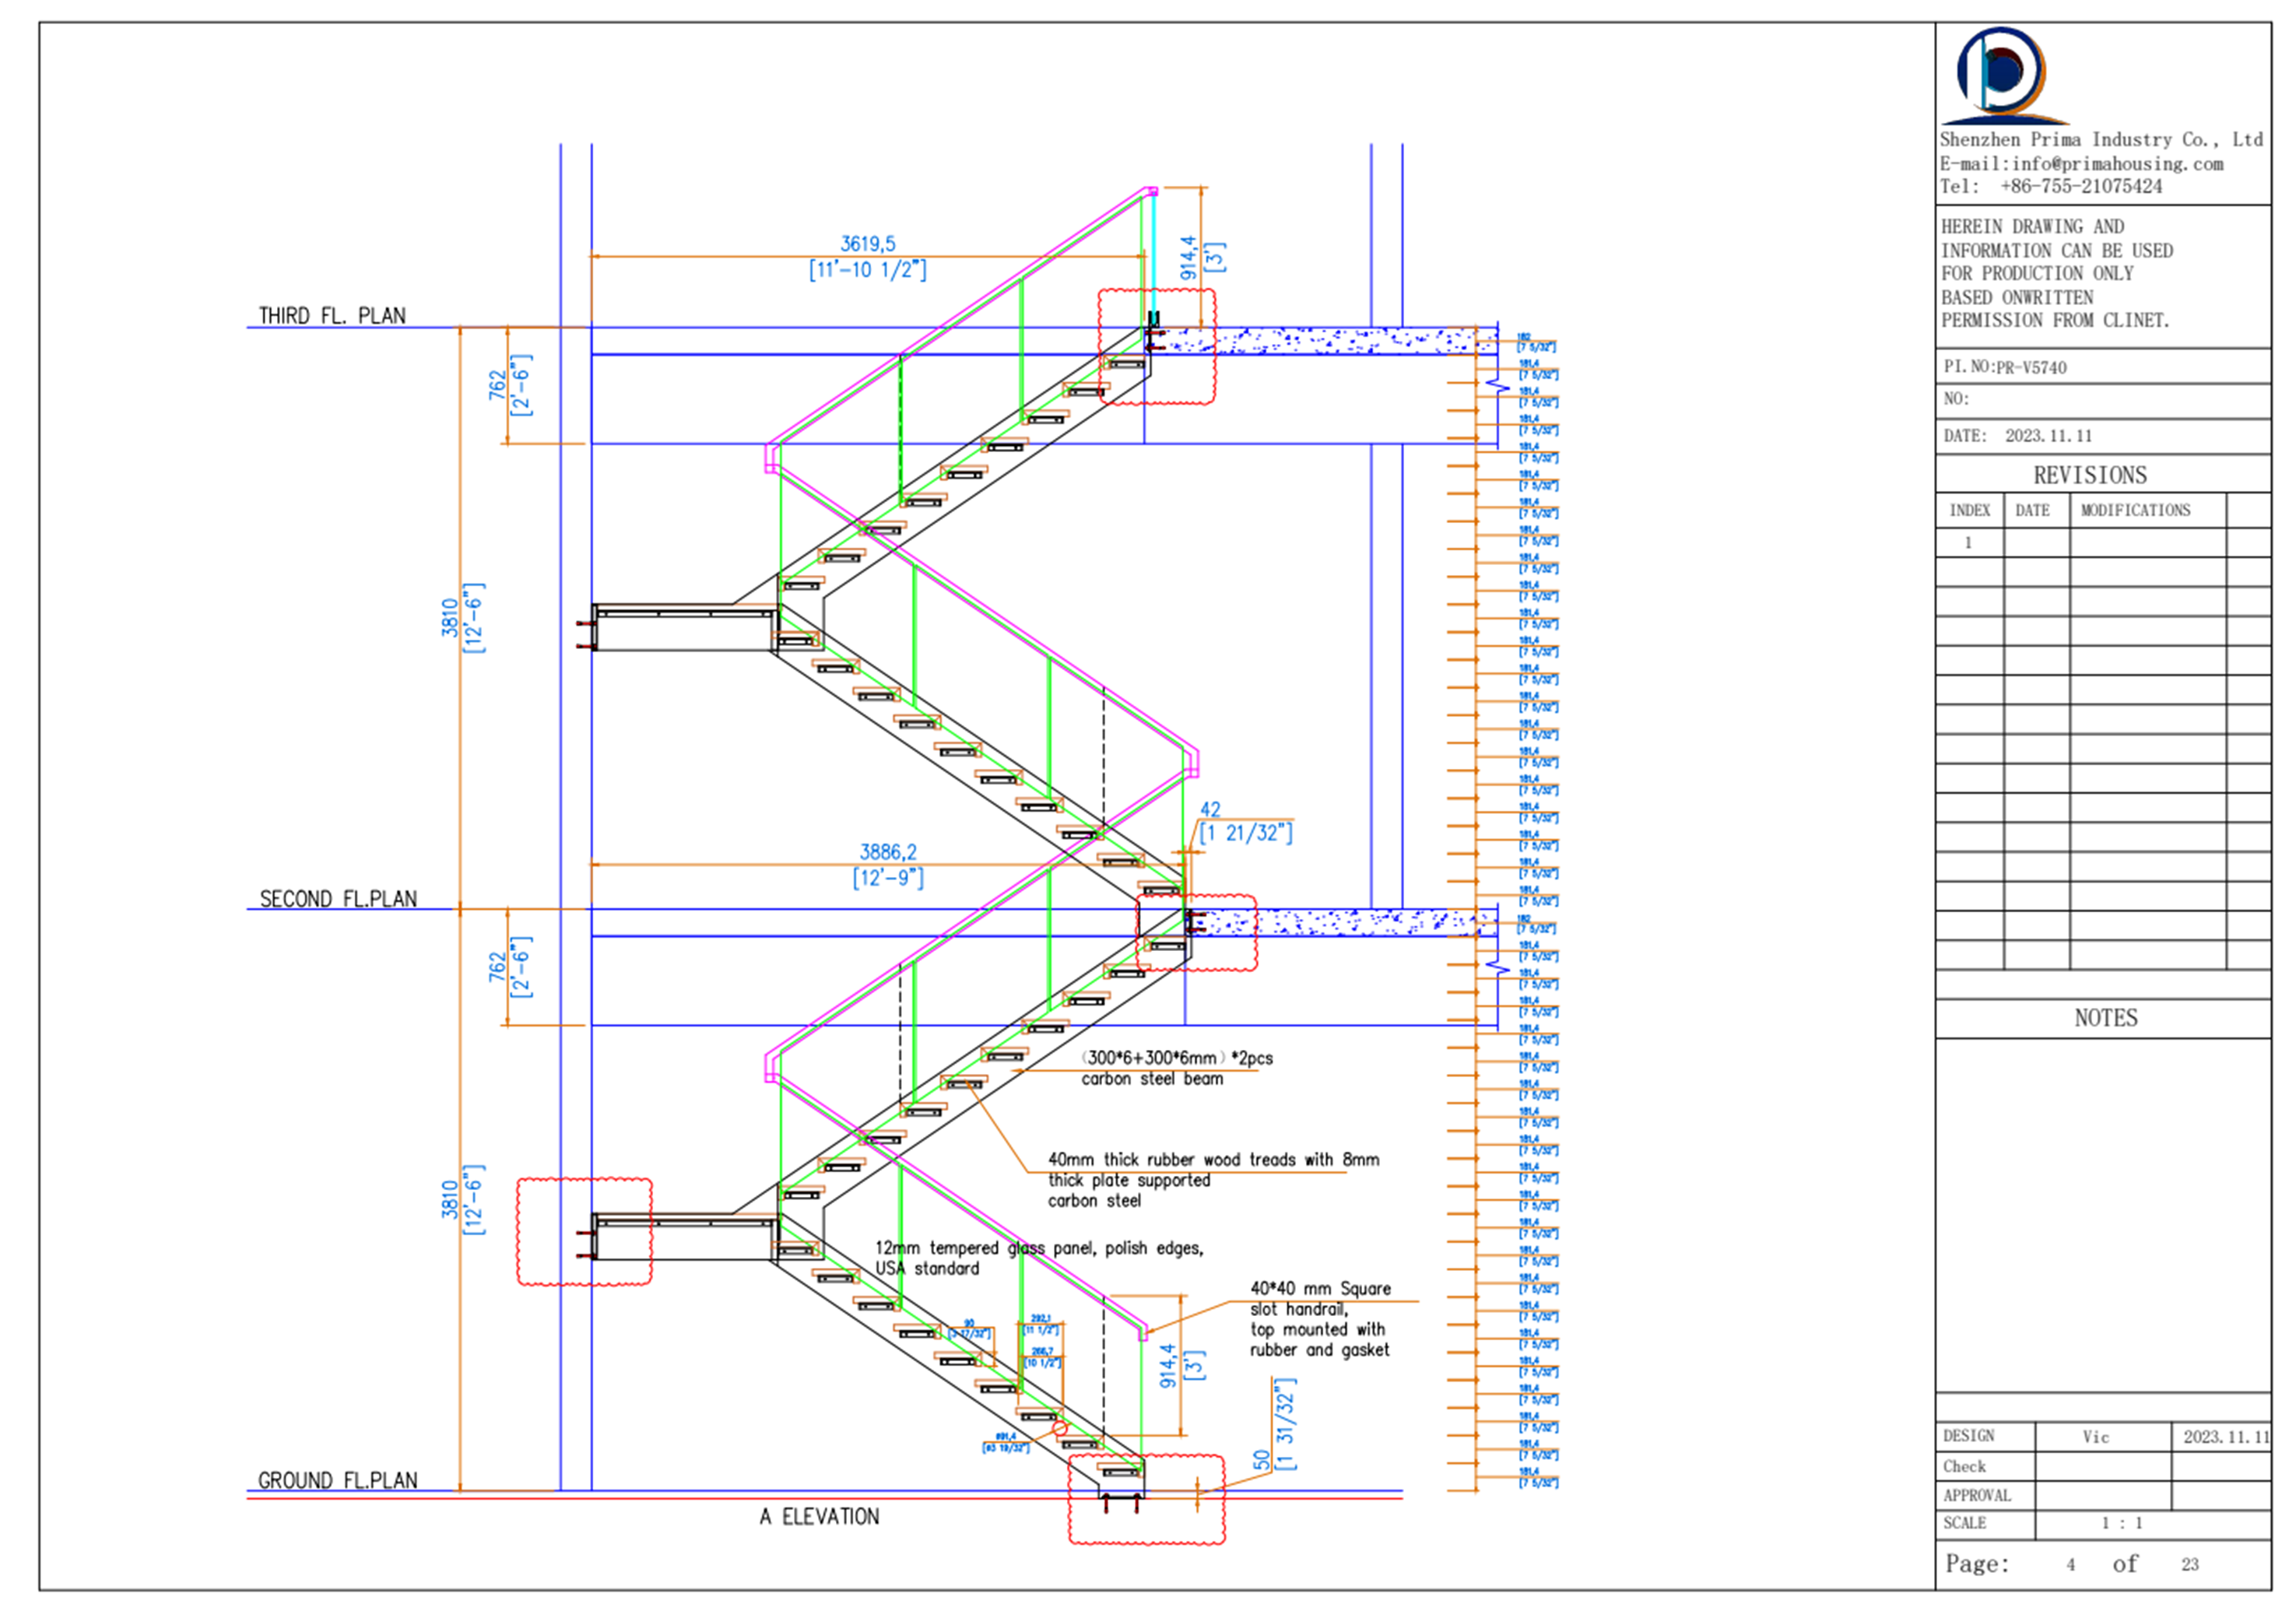
Task: Click 'Shenzhen Prima Industry Co., Ltd' text
Action: (2101, 140)
